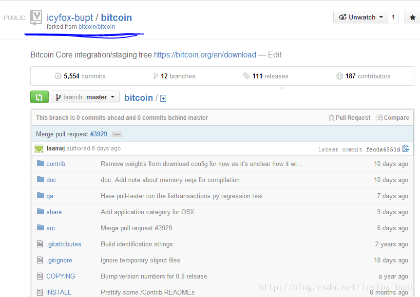
Task: Click the COPYING file icon
Action: click(x=40, y=276)
